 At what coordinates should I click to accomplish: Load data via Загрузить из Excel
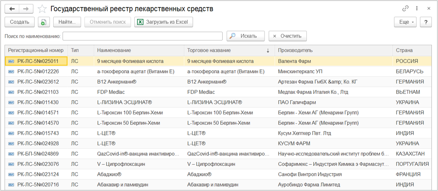[x=163, y=22]
